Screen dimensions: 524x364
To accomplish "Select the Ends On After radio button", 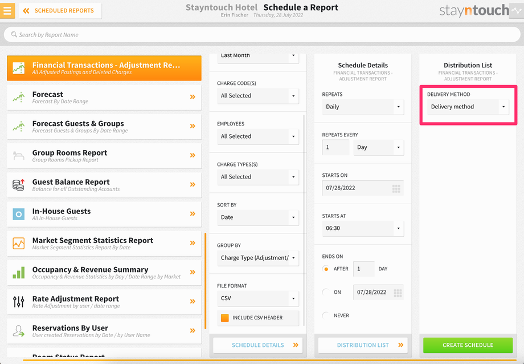I will pos(326,269).
